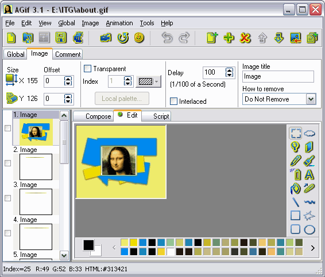Pick the bright blue palette swatch

click(x=125, y=252)
